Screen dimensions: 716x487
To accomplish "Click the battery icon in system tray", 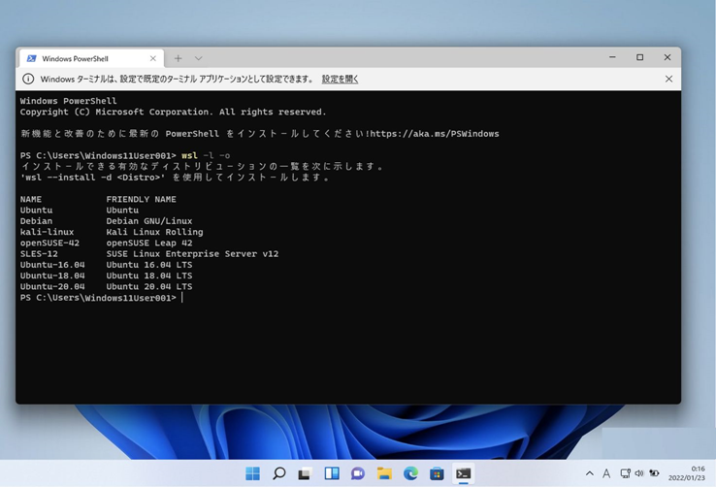I will tap(654, 473).
